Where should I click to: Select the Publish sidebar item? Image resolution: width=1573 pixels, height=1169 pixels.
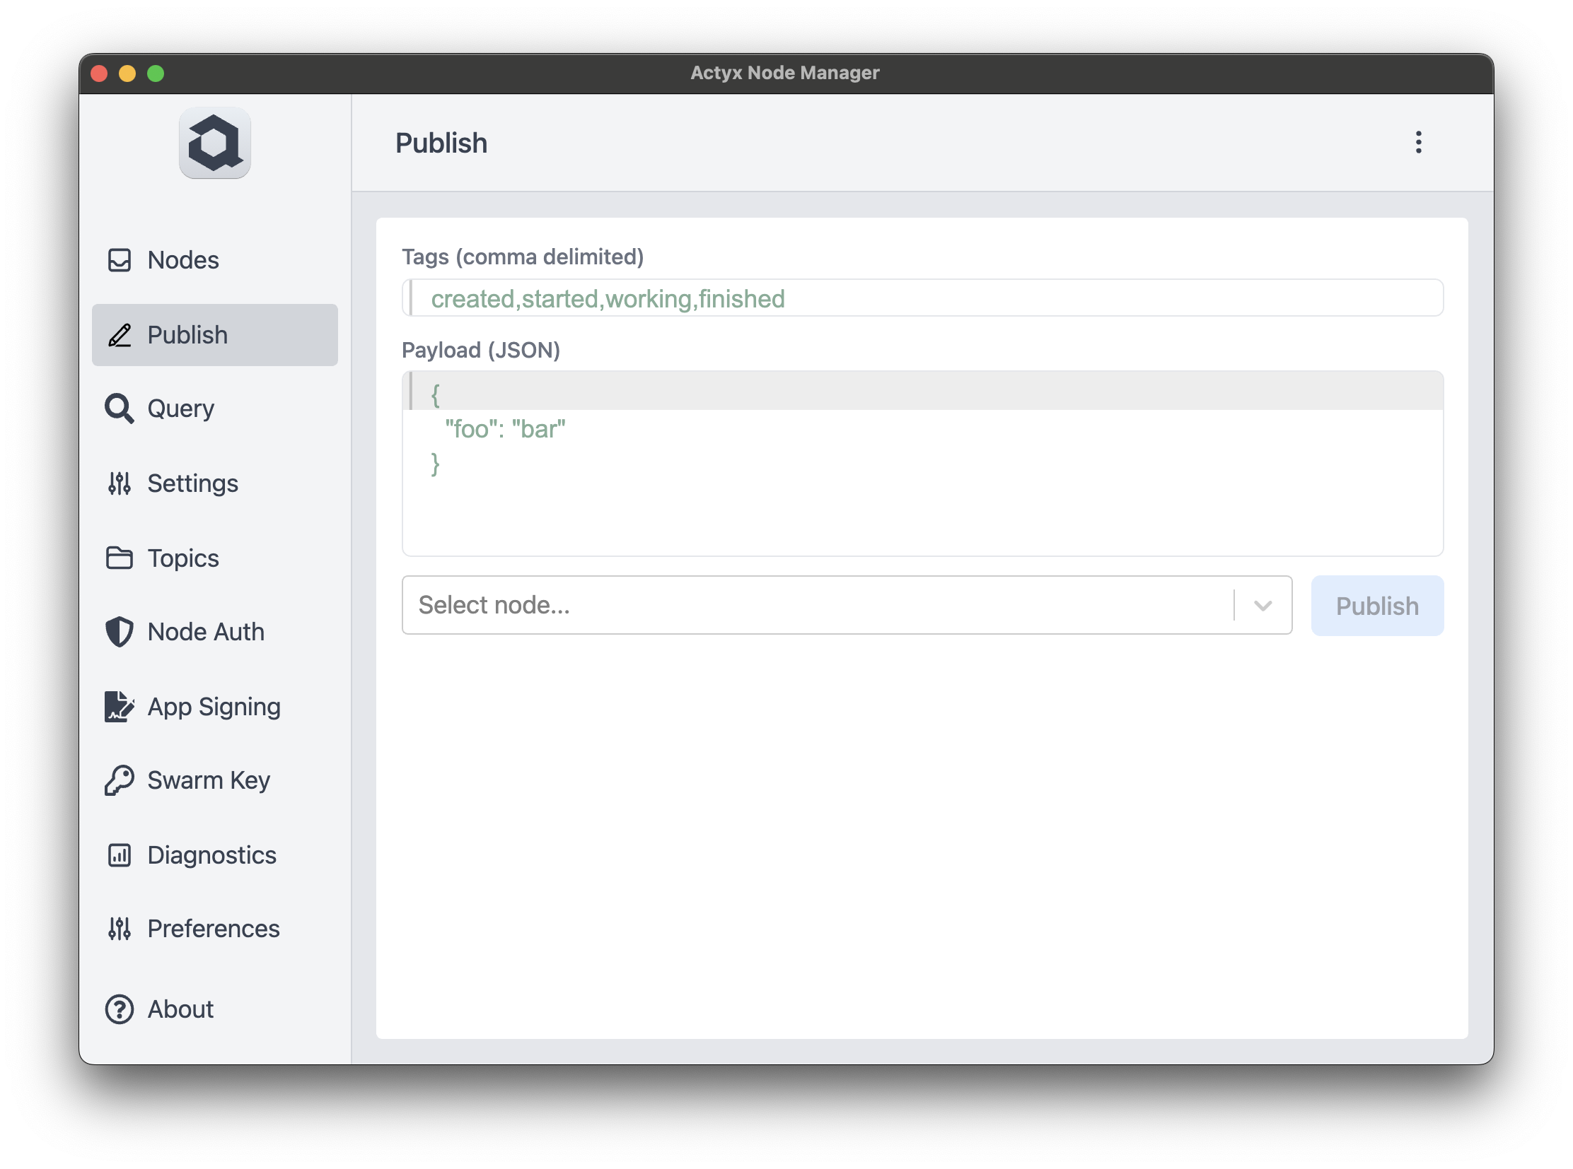(x=214, y=335)
